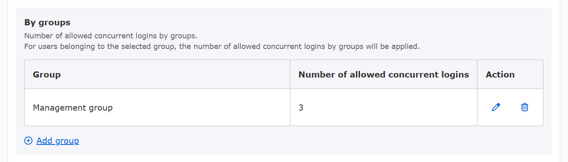The width and height of the screenshot is (568, 162).
Task: Click the underlined Add group text
Action: [x=58, y=141]
